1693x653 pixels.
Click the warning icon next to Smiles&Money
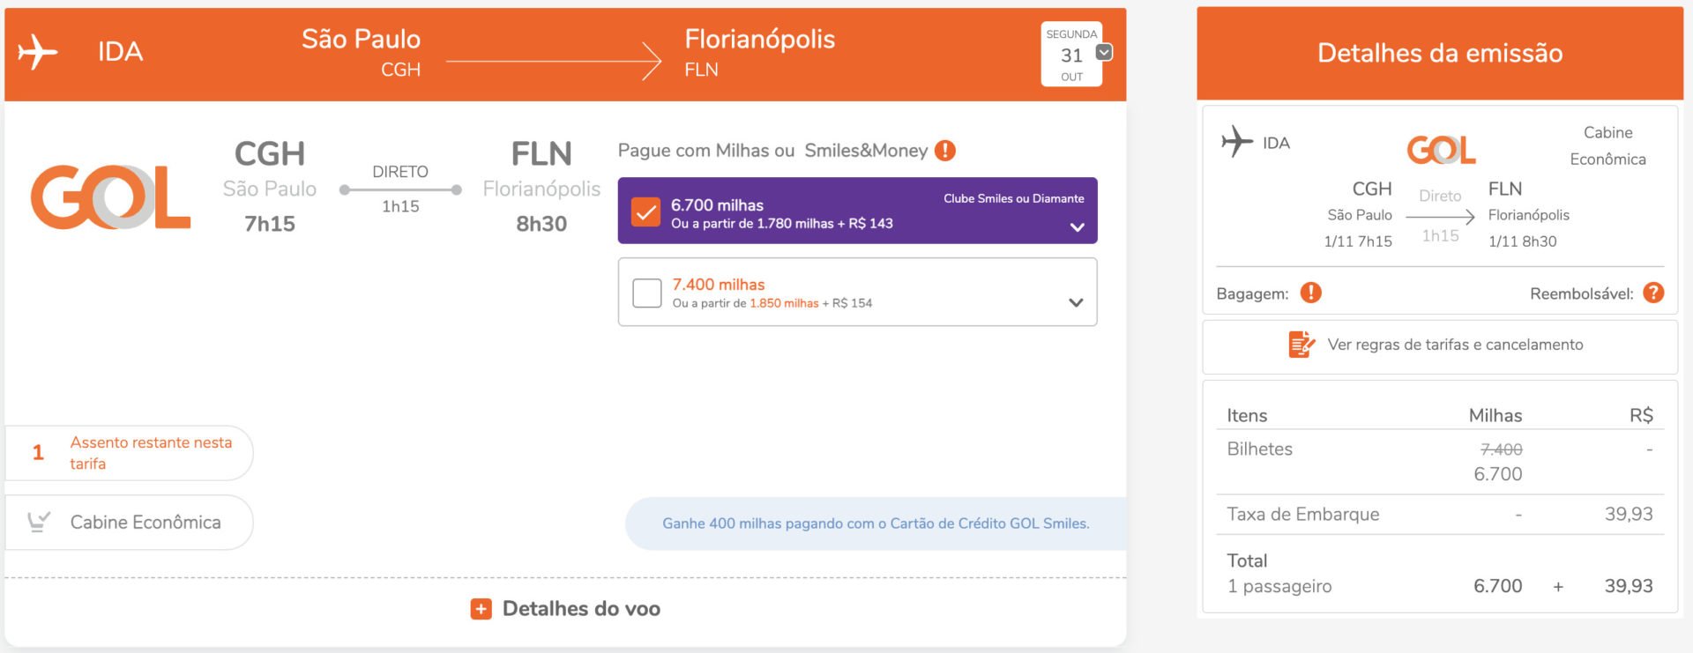(945, 151)
